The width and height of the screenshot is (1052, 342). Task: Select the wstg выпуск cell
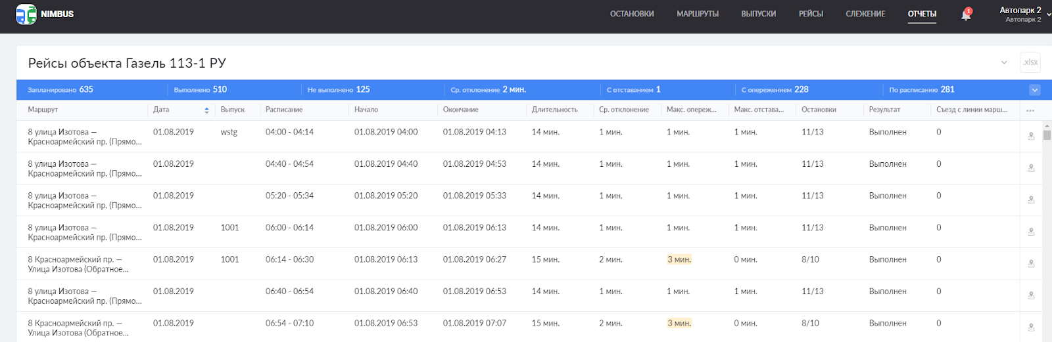229,132
